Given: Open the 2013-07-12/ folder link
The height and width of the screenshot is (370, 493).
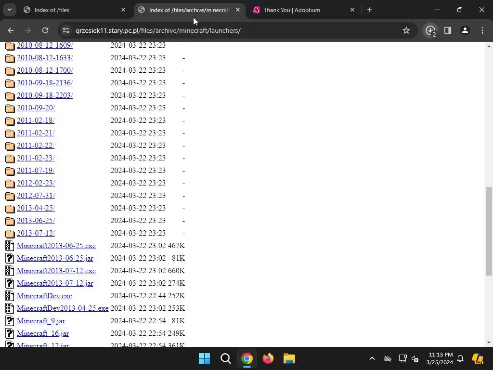Looking at the screenshot, I should pos(36,233).
